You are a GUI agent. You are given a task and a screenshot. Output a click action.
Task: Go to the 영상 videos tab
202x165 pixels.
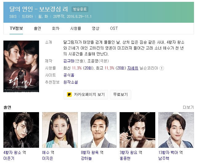[96, 28]
